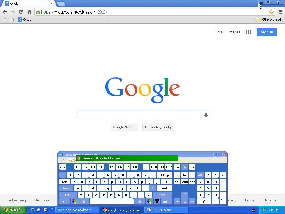Bookmark this page with the star icon
This screenshot has height=214, width=285.
tap(271, 12)
